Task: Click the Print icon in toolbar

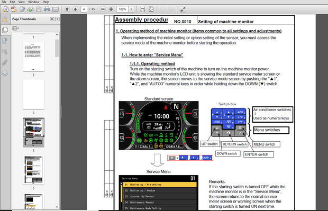Action: [47, 9]
